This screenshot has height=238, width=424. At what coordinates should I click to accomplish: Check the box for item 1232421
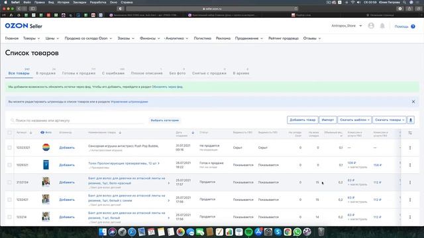coord(9,200)
